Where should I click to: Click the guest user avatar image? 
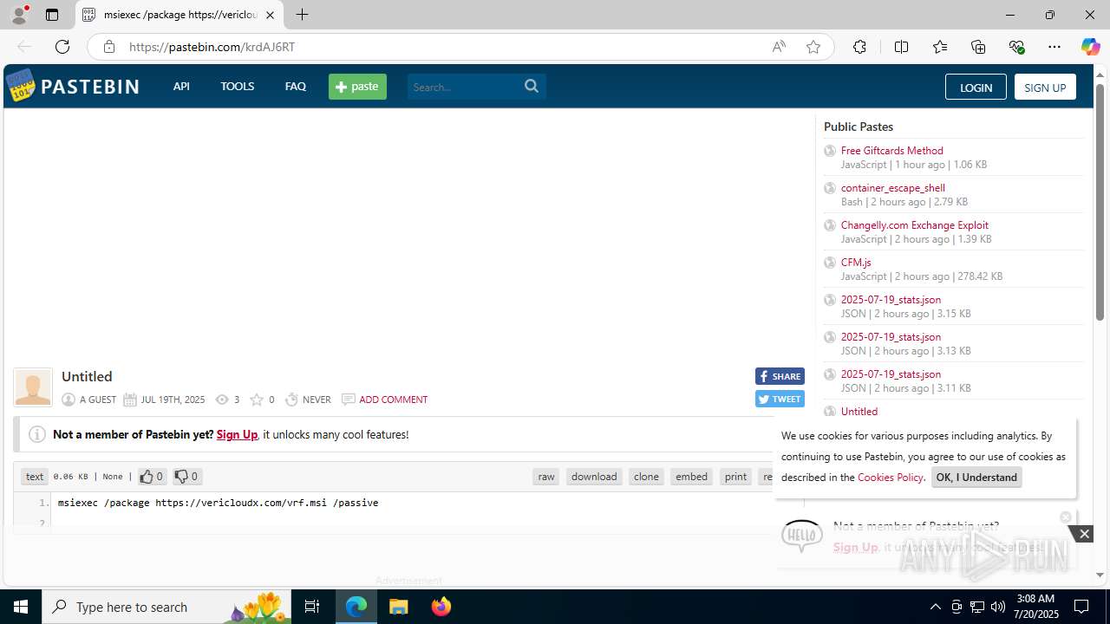[33, 387]
